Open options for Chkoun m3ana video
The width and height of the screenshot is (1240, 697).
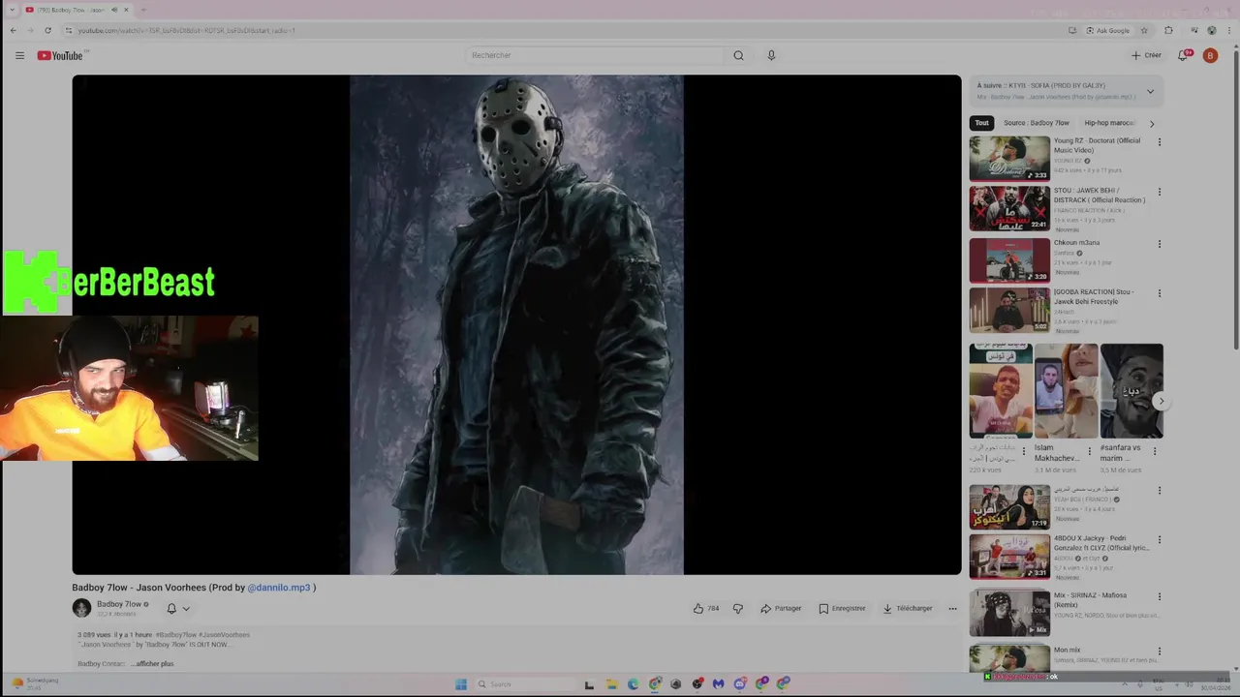(1159, 244)
